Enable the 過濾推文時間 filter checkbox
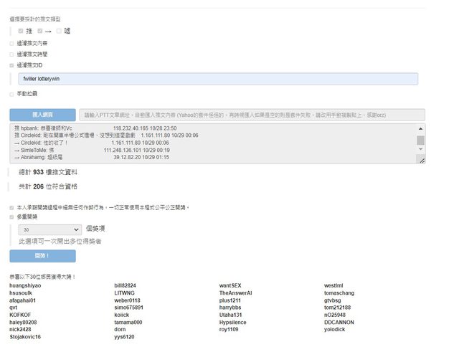This screenshot has height=347, width=459. tap(11, 54)
